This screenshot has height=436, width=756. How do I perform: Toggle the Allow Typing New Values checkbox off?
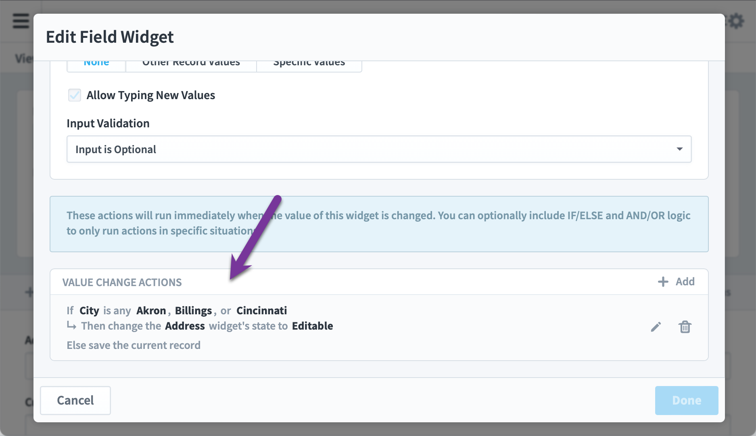[x=75, y=95]
